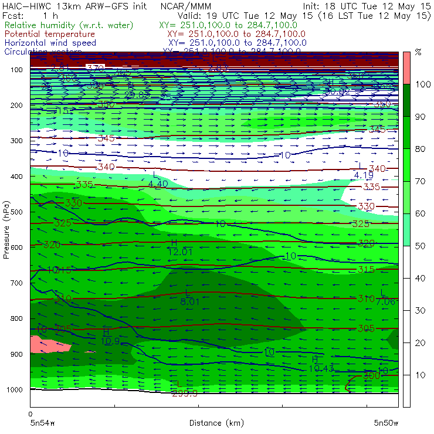Click the dark green 90–100% colorbar segment

(406, 100)
